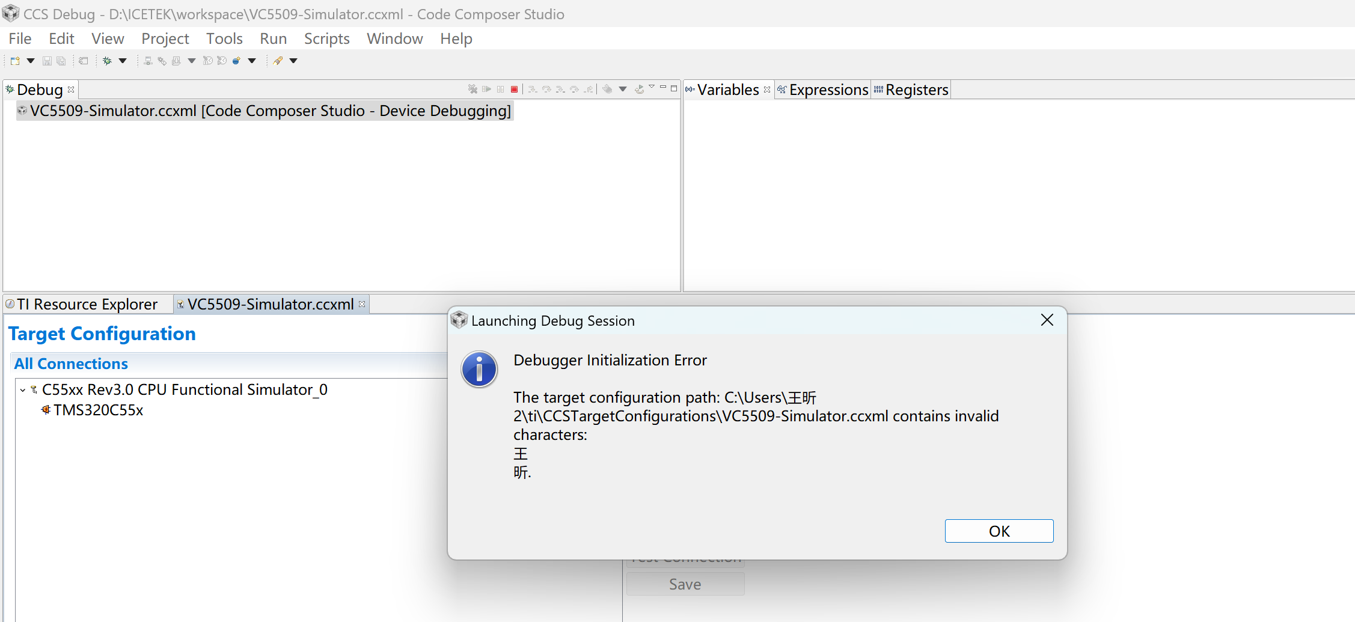The image size is (1355, 622).
Task: Click the CPU Reset chip icon
Action: pos(607,89)
